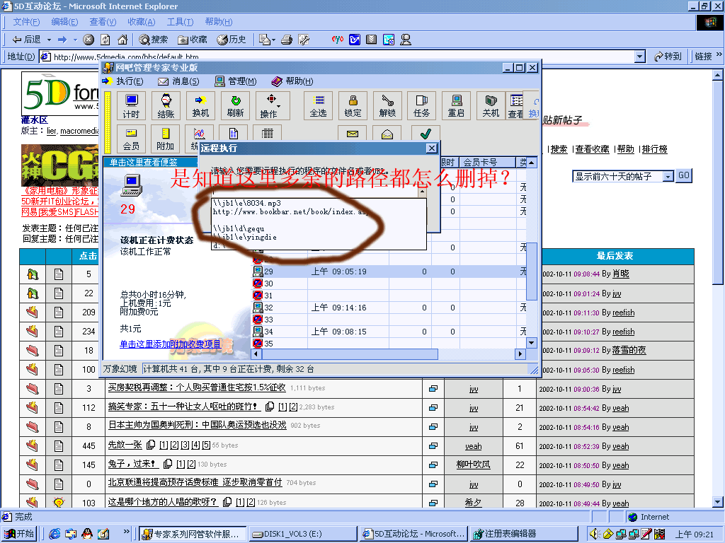Screen dimensions: 725x543
Task: Open the 单击这里添加附加收费项目 link
Action: coord(170,344)
